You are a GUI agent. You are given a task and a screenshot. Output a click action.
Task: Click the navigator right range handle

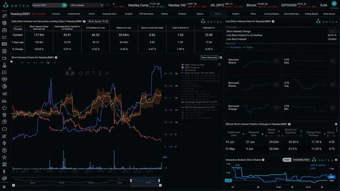point(159,180)
